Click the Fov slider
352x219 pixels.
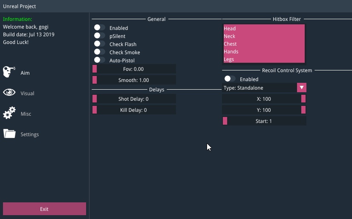pos(134,69)
